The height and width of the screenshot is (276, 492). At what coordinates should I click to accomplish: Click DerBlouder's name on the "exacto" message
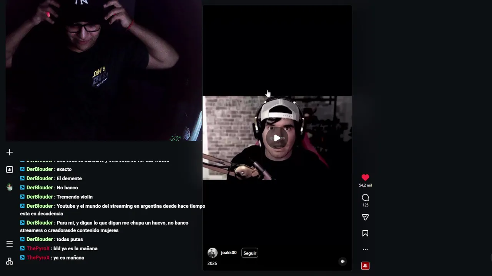pyautogui.click(x=40, y=169)
